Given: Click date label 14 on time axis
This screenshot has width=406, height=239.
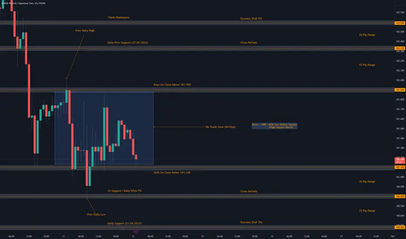Looking at the screenshot, I should pyautogui.click(x=272, y=236).
